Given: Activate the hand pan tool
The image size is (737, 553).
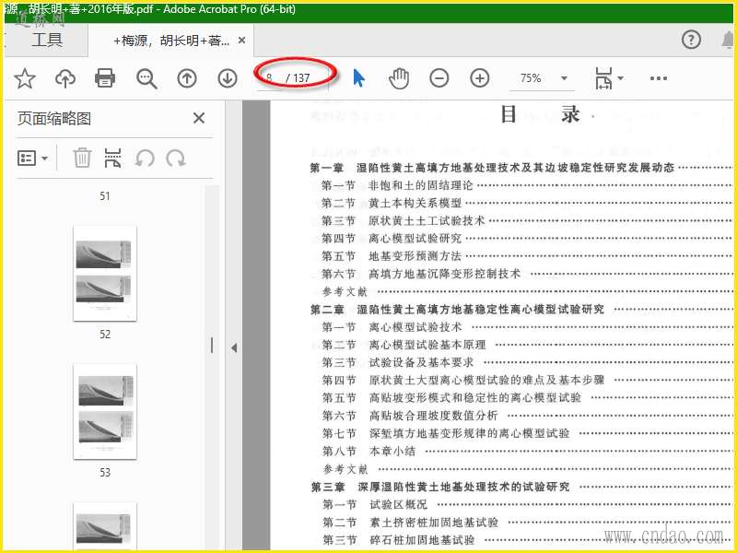Looking at the screenshot, I should (399, 78).
